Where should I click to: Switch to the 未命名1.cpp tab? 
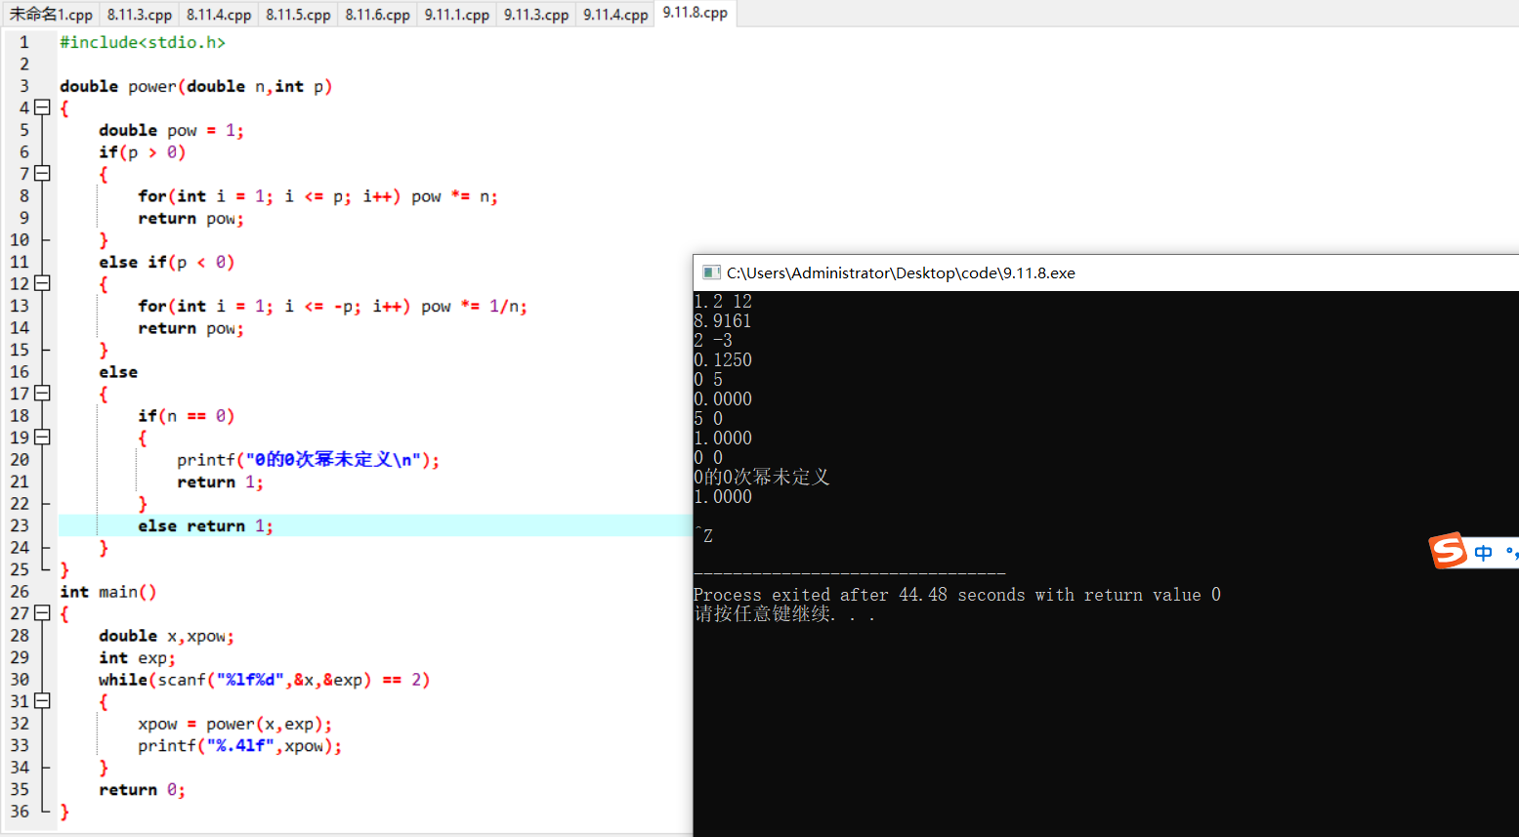pyautogui.click(x=50, y=15)
